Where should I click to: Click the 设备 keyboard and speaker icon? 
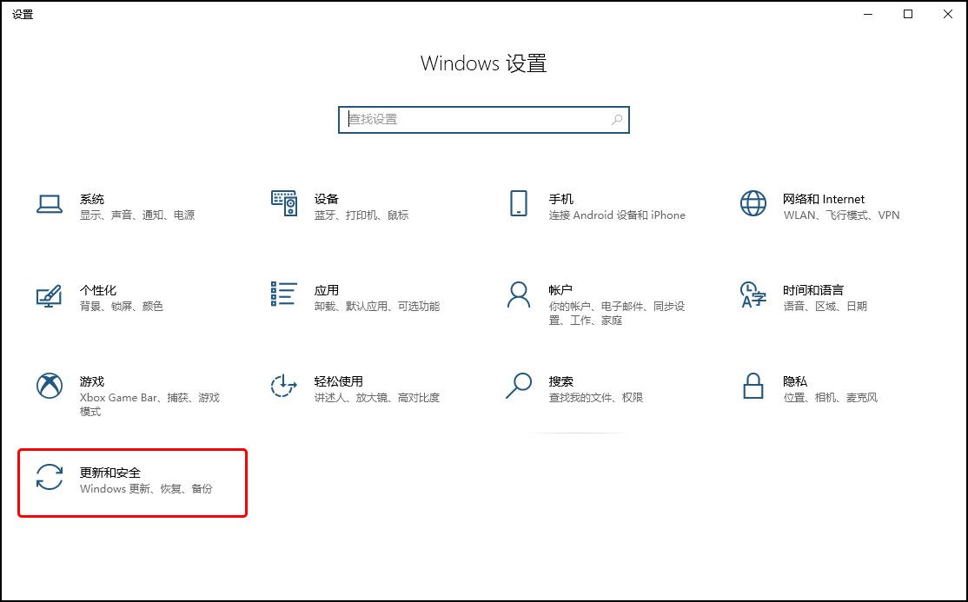point(284,203)
